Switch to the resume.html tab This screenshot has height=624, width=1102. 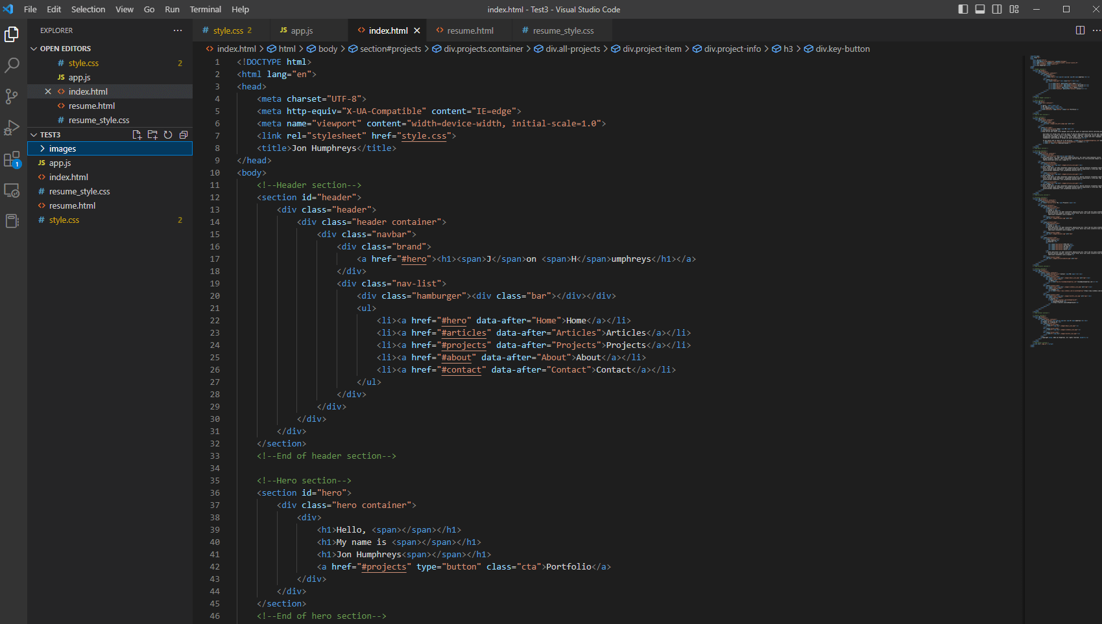tap(470, 30)
